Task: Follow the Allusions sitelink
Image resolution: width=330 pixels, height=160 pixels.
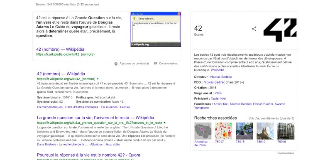Action: 96,144
